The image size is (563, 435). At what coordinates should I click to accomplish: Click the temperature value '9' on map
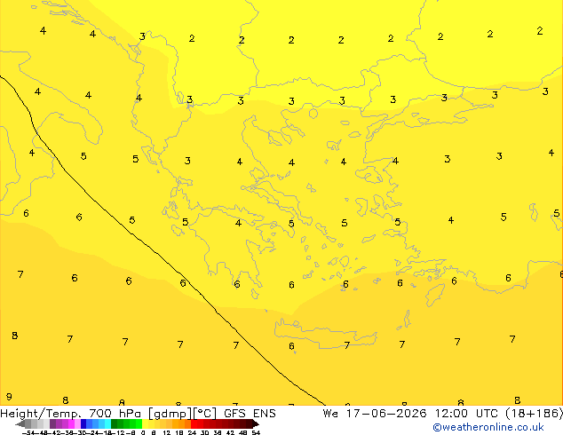click(x=9, y=397)
